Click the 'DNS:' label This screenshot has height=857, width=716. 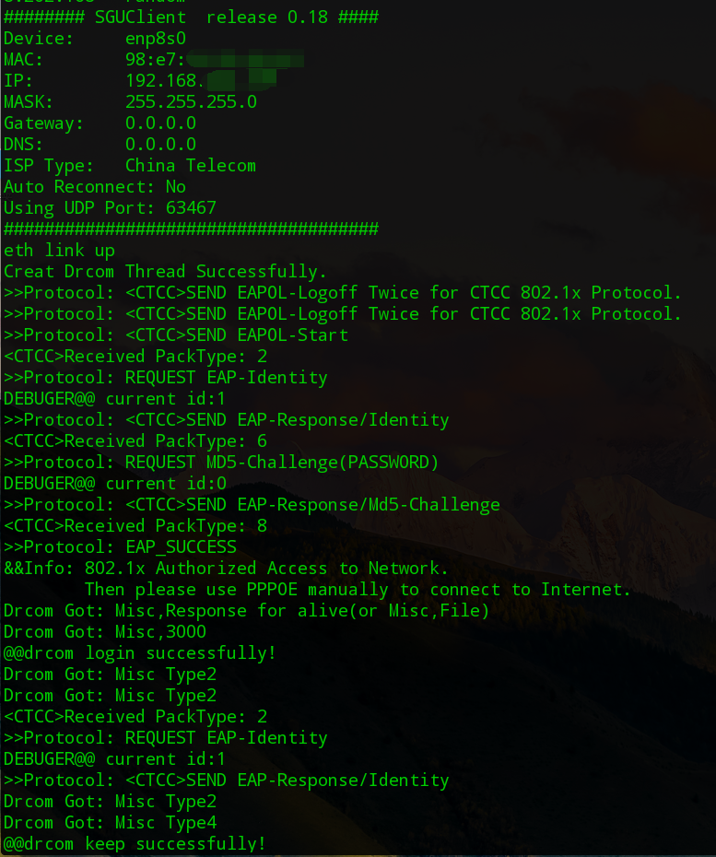click(23, 145)
